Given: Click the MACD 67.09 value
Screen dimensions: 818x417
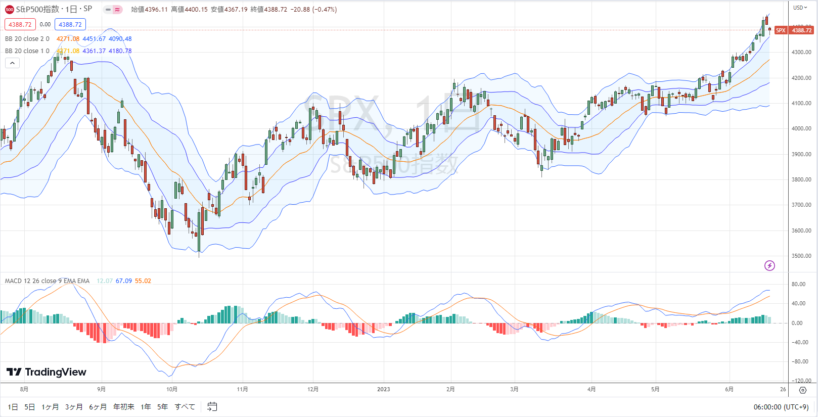Looking at the screenshot, I should click(124, 281).
